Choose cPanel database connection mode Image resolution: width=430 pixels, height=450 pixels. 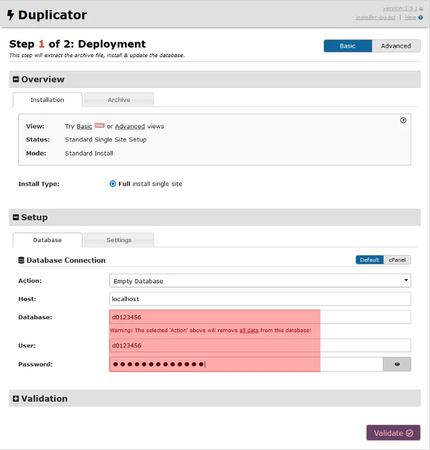[x=397, y=260]
